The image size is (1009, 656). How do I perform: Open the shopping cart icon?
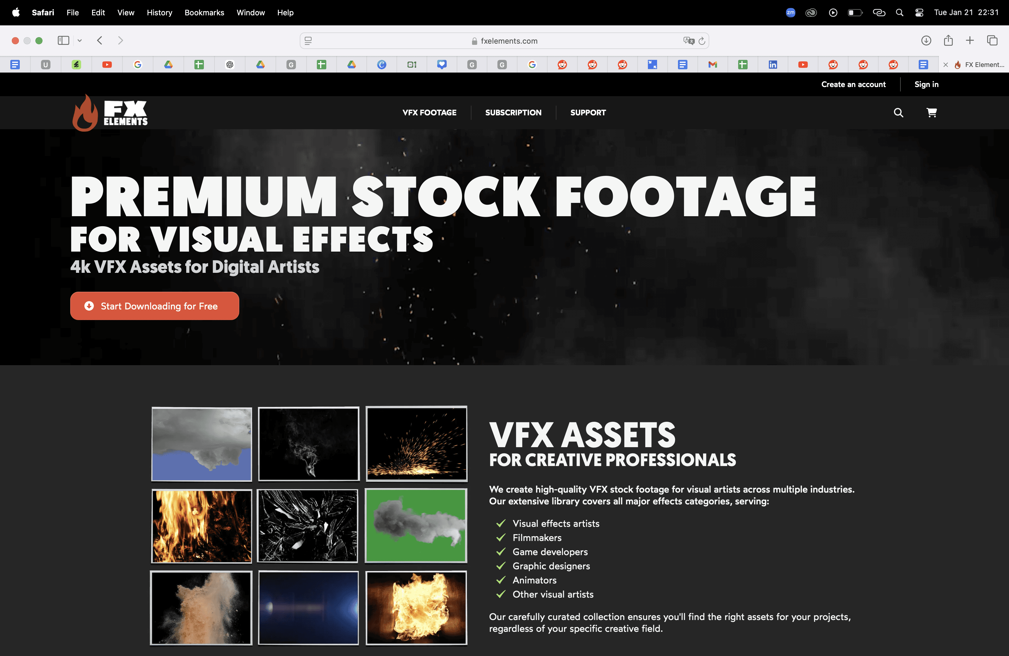931,112
